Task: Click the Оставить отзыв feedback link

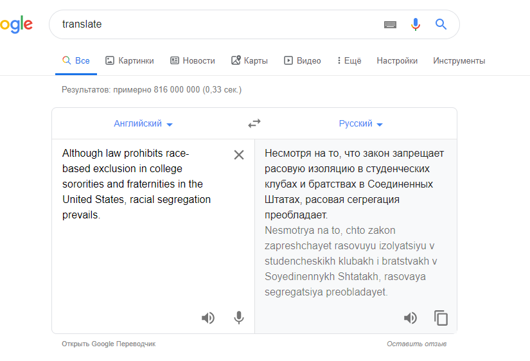Action: point(416,344)
